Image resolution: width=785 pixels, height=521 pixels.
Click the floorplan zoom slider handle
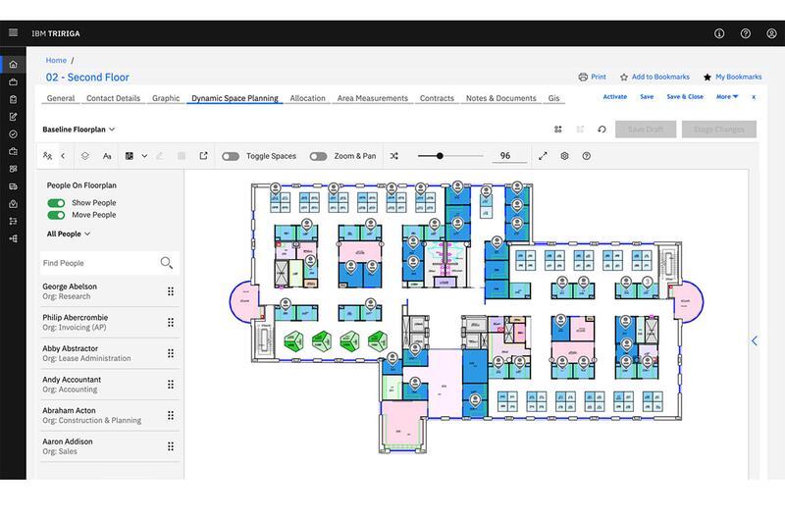440,156
